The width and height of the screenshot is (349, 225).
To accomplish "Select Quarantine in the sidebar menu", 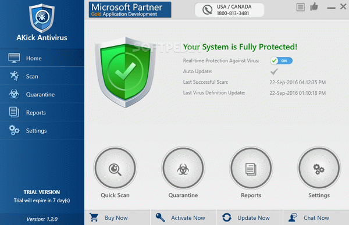I will pos(42,94).
